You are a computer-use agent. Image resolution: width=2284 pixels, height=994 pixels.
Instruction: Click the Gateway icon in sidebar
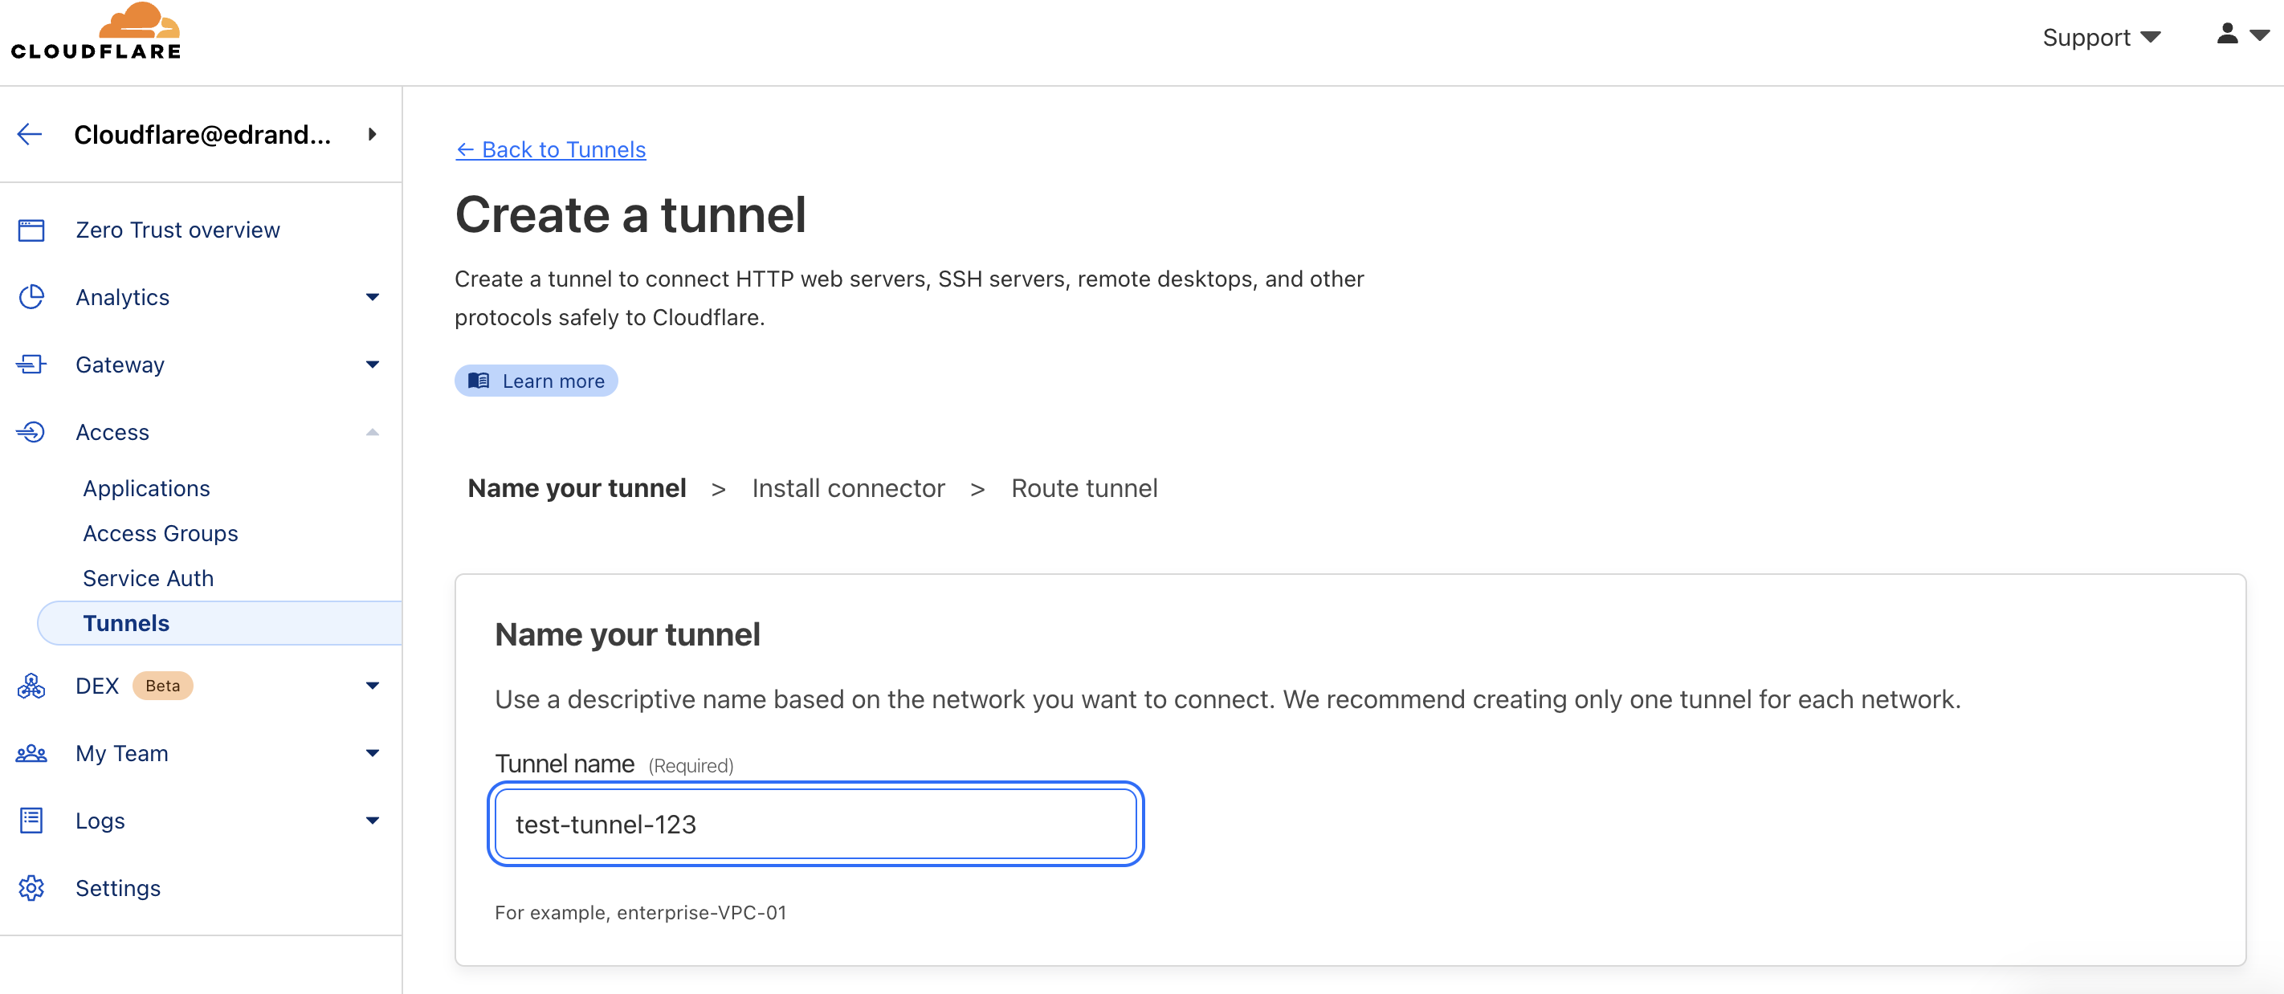pyautogui.click(x=31, y=365)
